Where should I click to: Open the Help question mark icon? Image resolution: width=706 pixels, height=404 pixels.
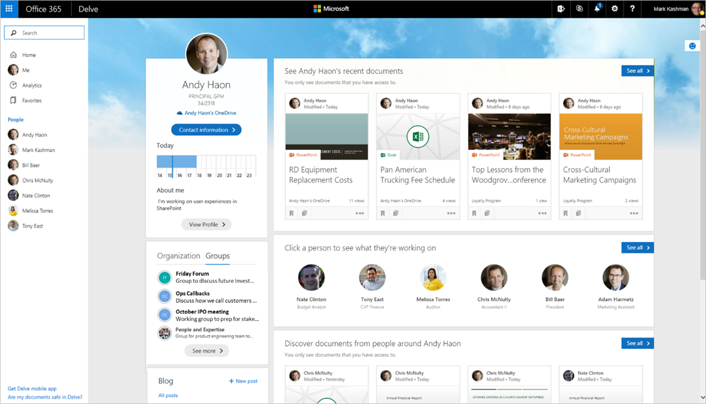[x=632, y=9]
